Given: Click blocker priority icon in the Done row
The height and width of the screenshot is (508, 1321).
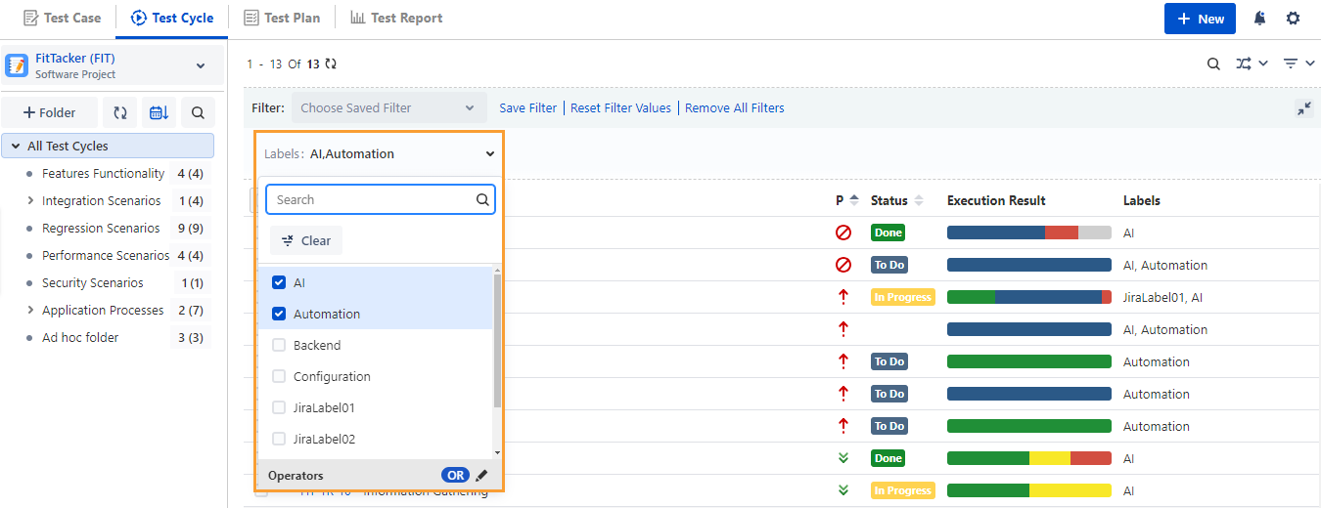Looking at the screenshot, I should point(843,233).
